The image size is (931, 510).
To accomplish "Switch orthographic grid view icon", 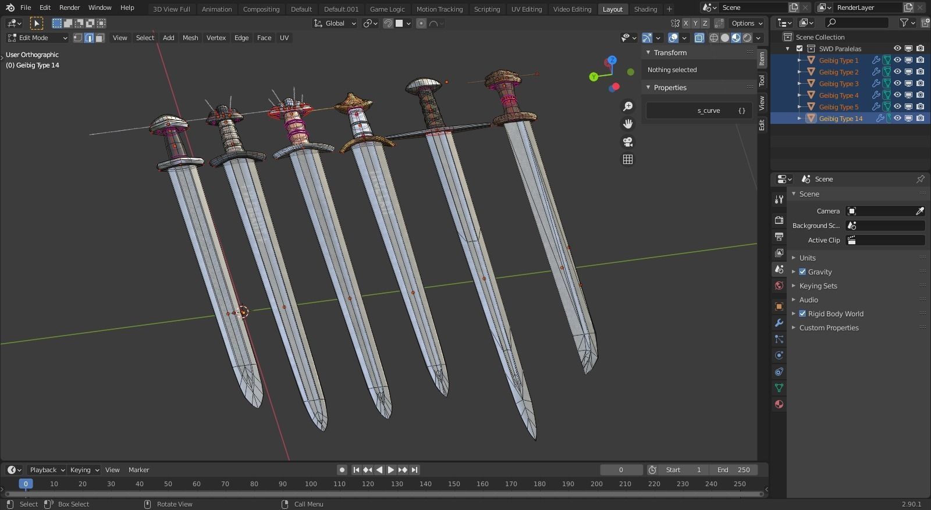I will click(x=628, y=159).
